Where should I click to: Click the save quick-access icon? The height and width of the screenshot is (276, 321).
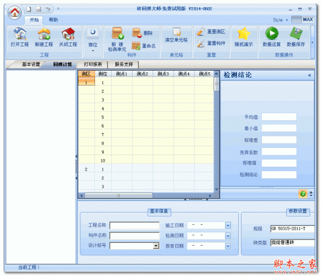coord(39,9)
